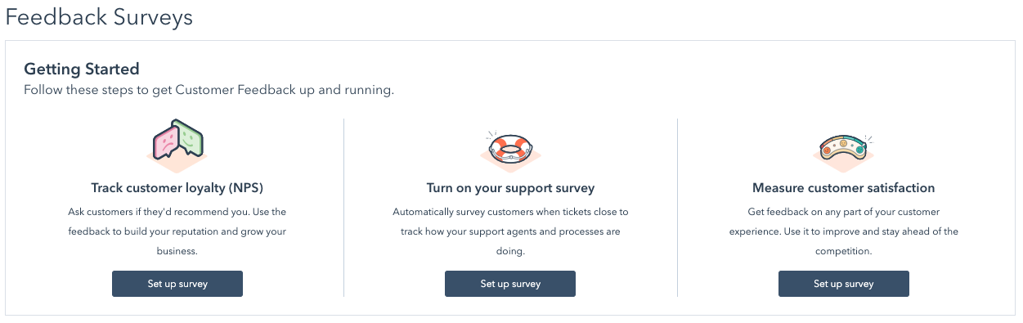Click the description about tickets closing

coord(510,231)
